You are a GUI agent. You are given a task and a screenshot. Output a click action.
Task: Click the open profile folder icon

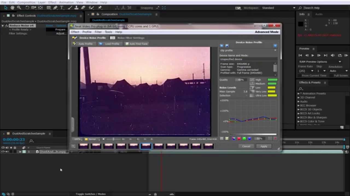[x=222, y=46]
